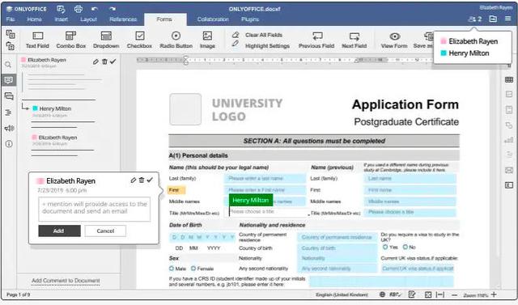Screen dimensions: 518x305
Task: Open View Form eye icon
Action: (x=394, y=40)
